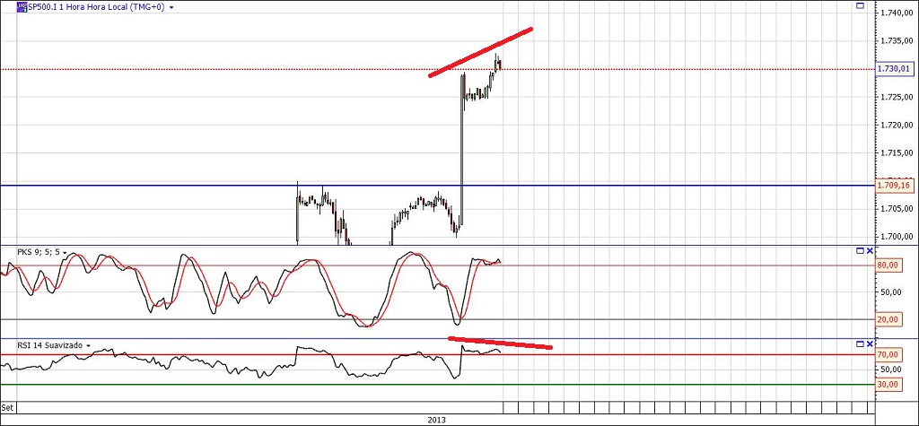Select the RSI 14 Suavizado indicator name
The width and height of the screenshot is (919, 426).
point(50,345)
